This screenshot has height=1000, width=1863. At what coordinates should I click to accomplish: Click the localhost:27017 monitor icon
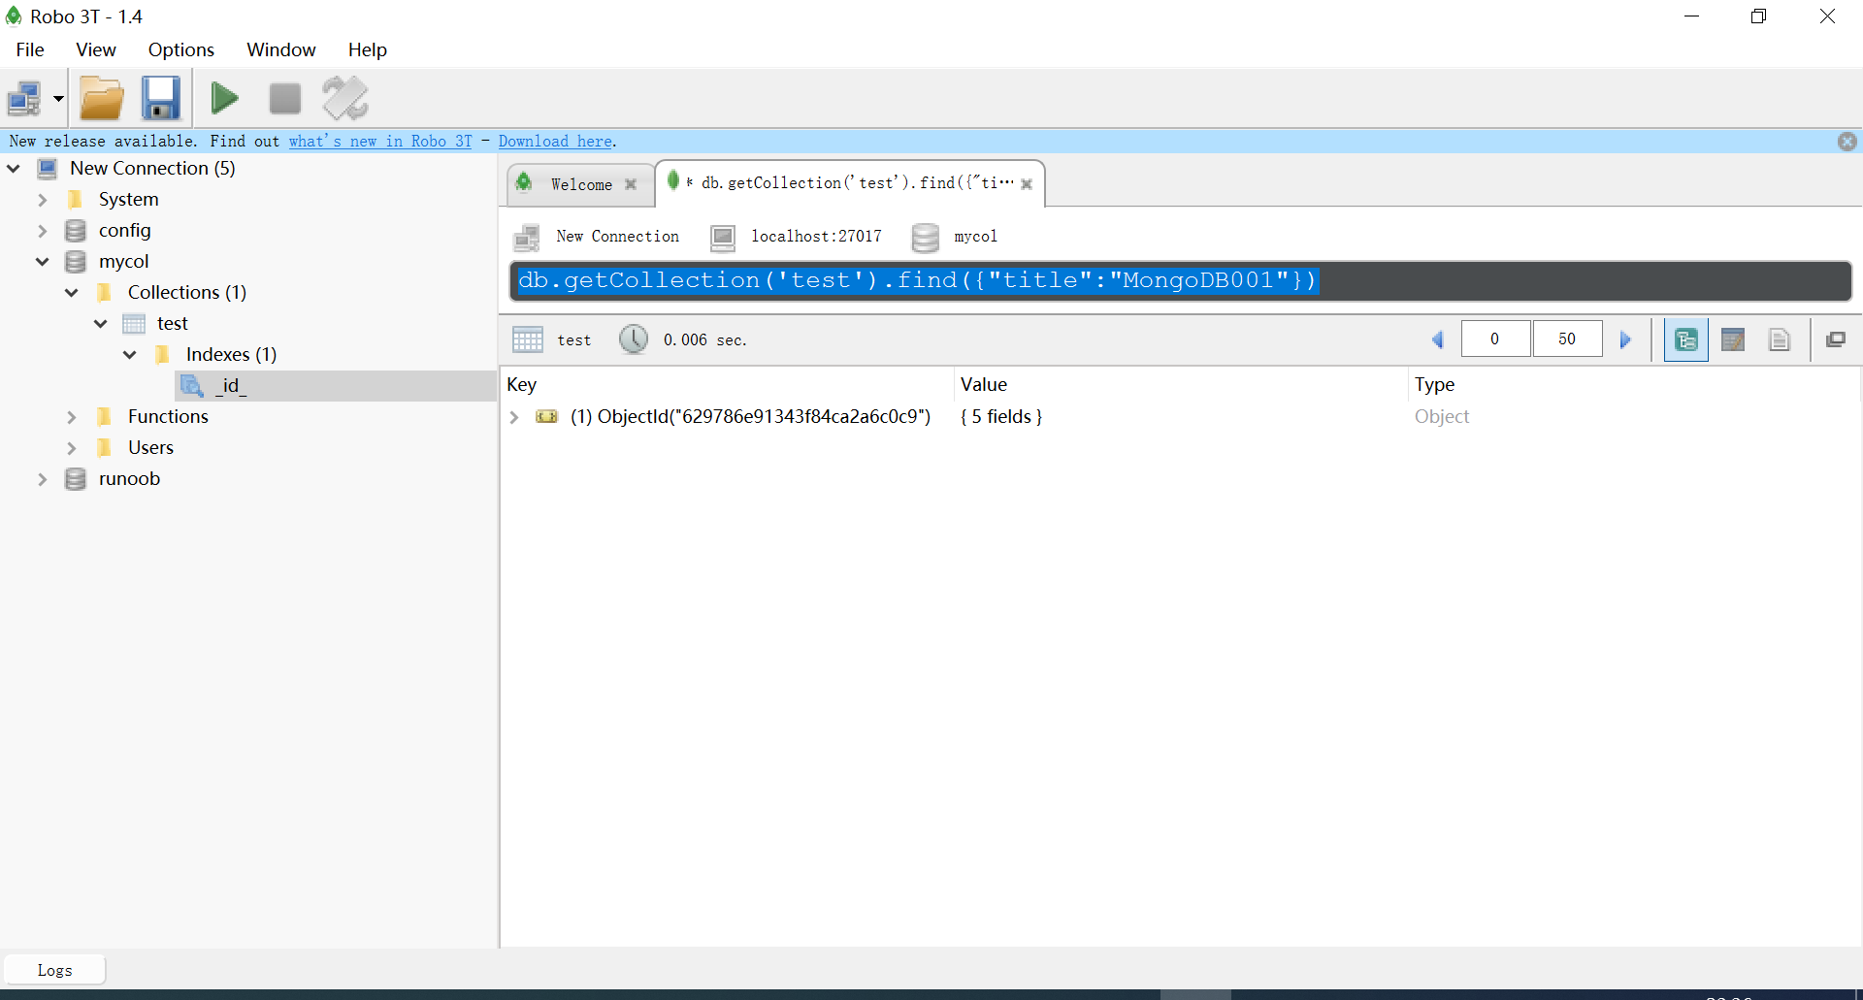[723, 237]
